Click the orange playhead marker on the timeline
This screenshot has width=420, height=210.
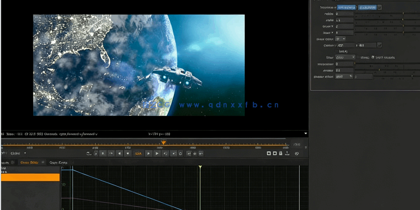pos(164,142)
